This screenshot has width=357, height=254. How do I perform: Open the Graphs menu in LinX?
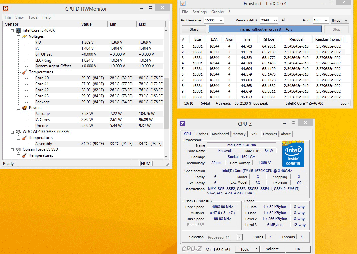click(217, 12)
